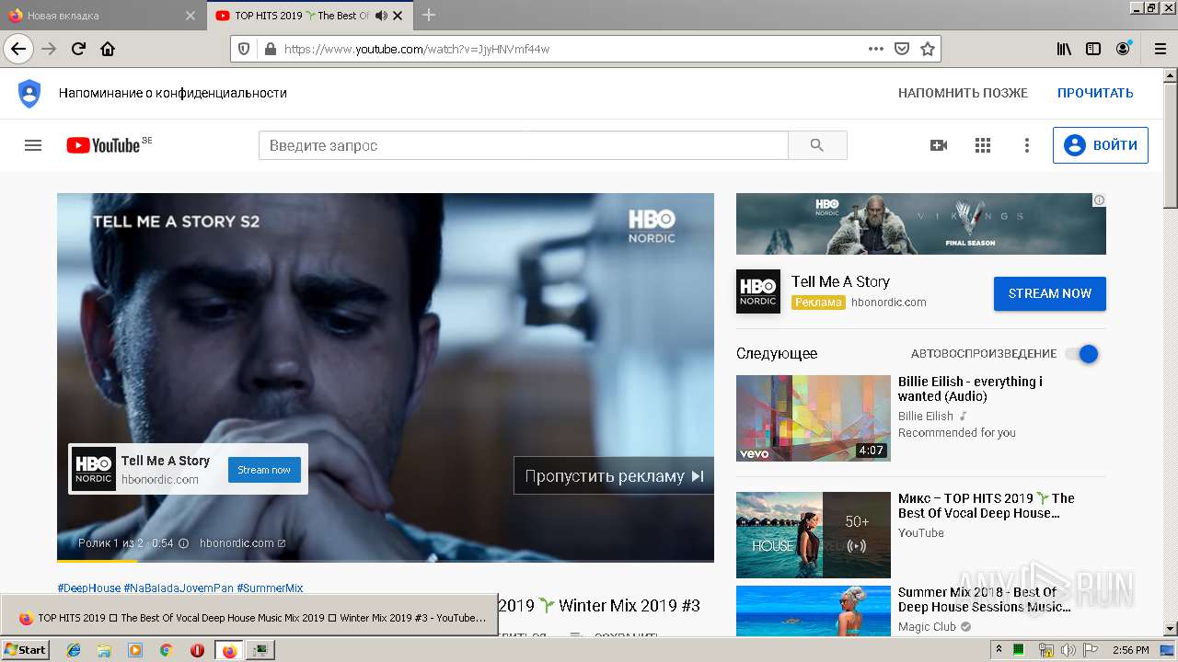Click the YouTube search magnifier button
Image resolution: width=1178 pixels, height=662 pixels.
point(817,145)
